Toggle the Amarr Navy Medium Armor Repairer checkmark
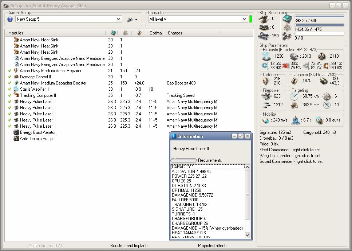The width and height of the screenshot is (352, 251). (10, 71)
